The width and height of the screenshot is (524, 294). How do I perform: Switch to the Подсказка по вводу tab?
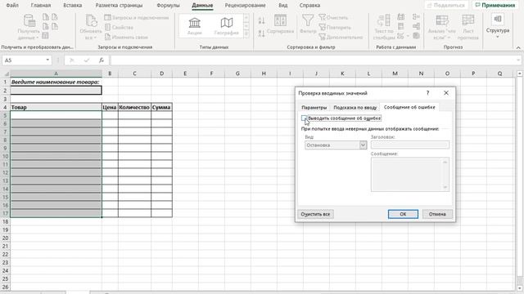tap(355, 107)
